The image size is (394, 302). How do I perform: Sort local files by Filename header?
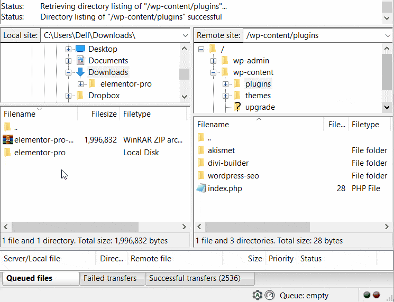point(39,114)
